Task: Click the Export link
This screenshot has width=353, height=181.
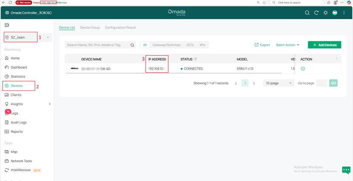Action: 262,45
